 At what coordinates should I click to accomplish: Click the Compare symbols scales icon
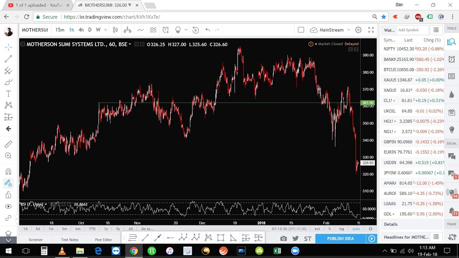(128, 30)
